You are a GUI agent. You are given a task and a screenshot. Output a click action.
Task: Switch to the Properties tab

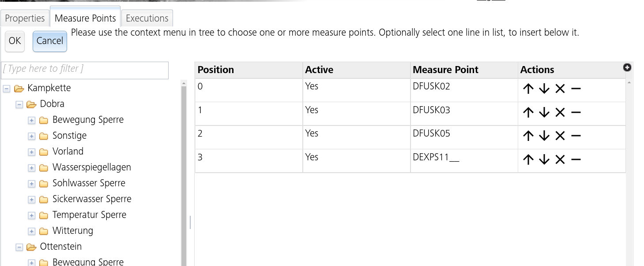click(x=25, y=18)
